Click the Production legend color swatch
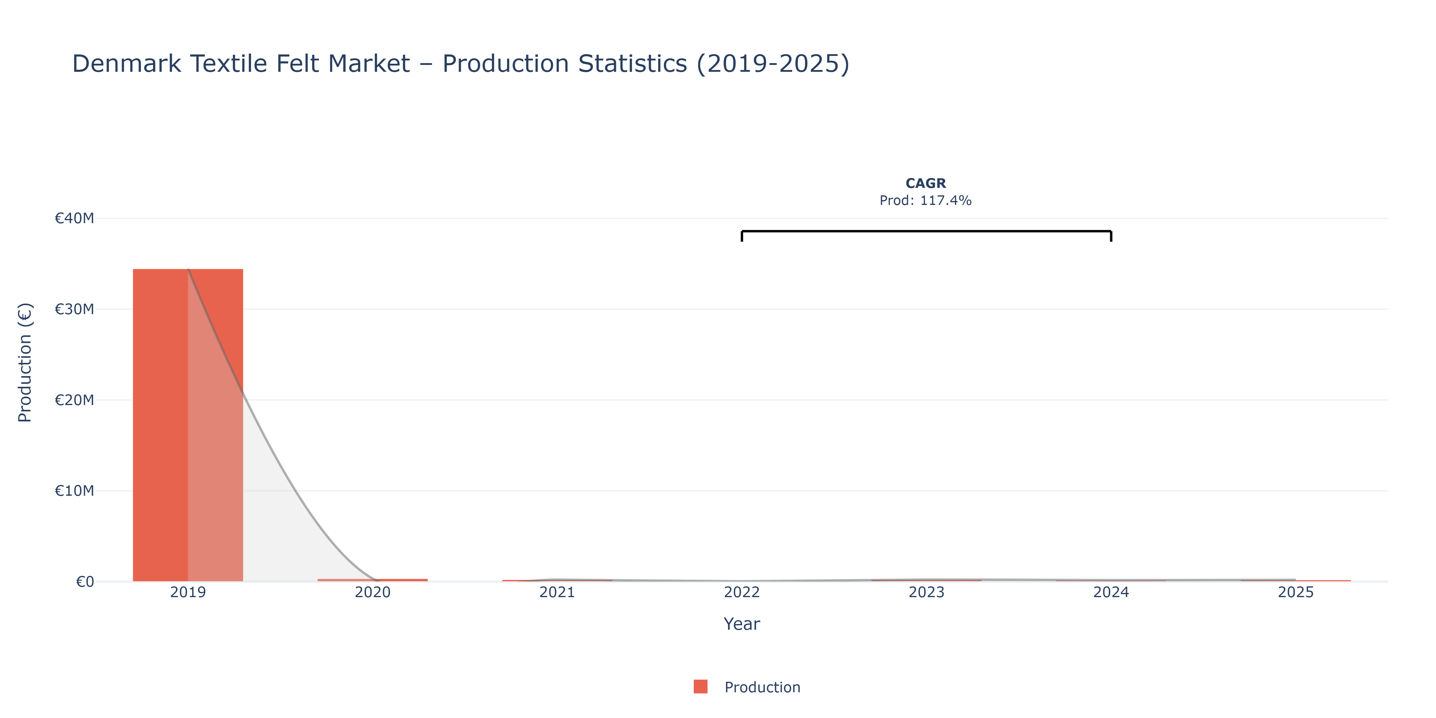Image resolution: width=1436 pixels, height=718 pixels. click(x=700, y=687)
